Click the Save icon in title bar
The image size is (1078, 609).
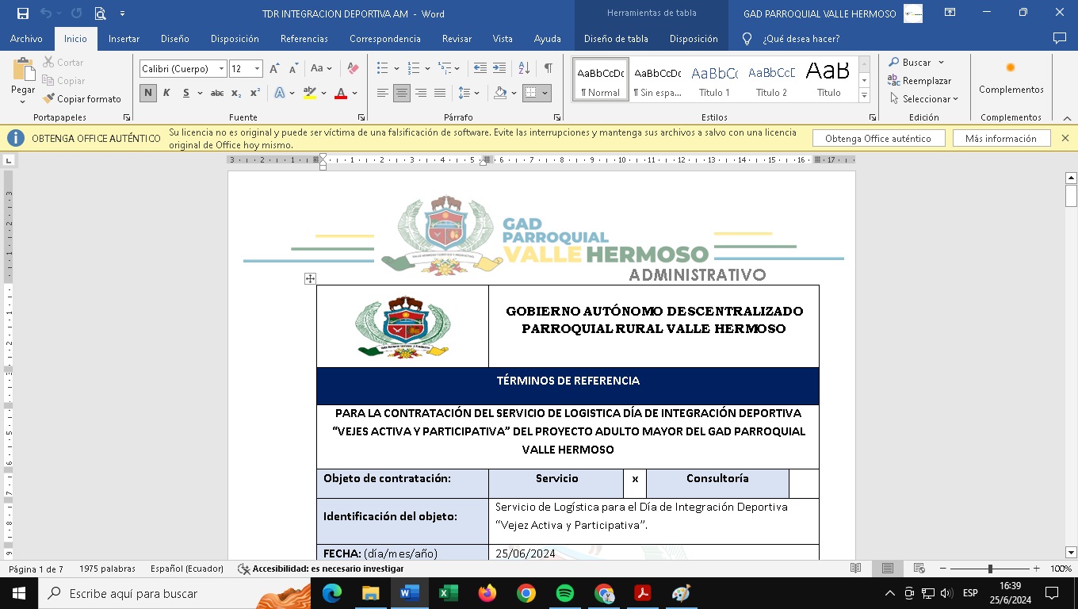coord(22,13)
